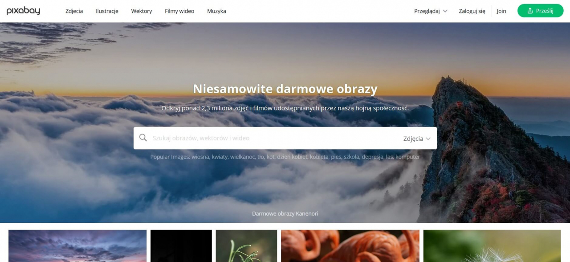Go to the Ilustracje section
This screenshot has height=262, width=570.
point(107,11)
